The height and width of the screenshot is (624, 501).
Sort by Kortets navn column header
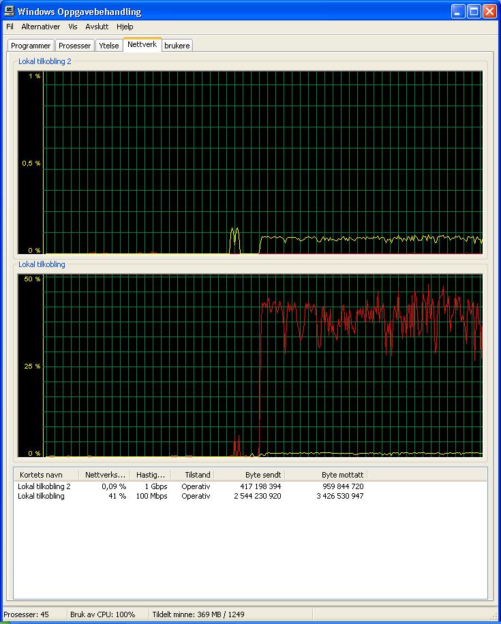pos(46,475)
